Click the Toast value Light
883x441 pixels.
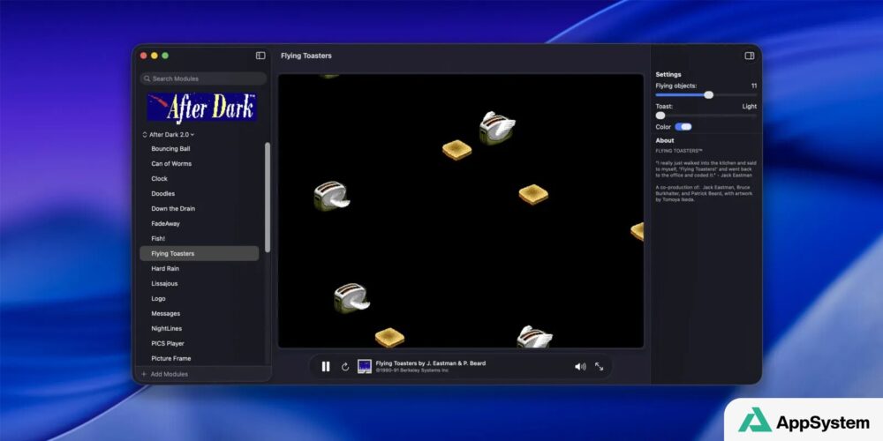pos(750,107)
